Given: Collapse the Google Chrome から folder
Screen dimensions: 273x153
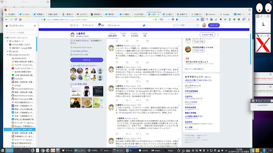Looking at the screenshot, I should [8, 55].
